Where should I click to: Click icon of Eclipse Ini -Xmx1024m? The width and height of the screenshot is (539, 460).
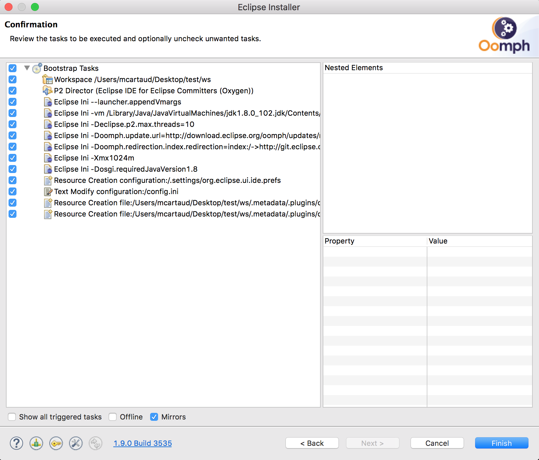(x=48, y=158)
